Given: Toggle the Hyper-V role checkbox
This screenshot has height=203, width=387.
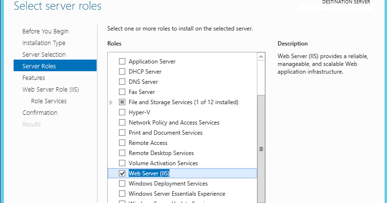Looking at the screenshot, I should [x=122, y=112].
